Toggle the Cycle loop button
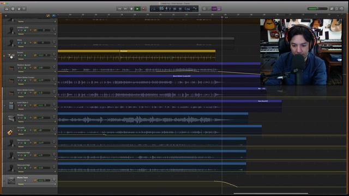 pos(204,9)
